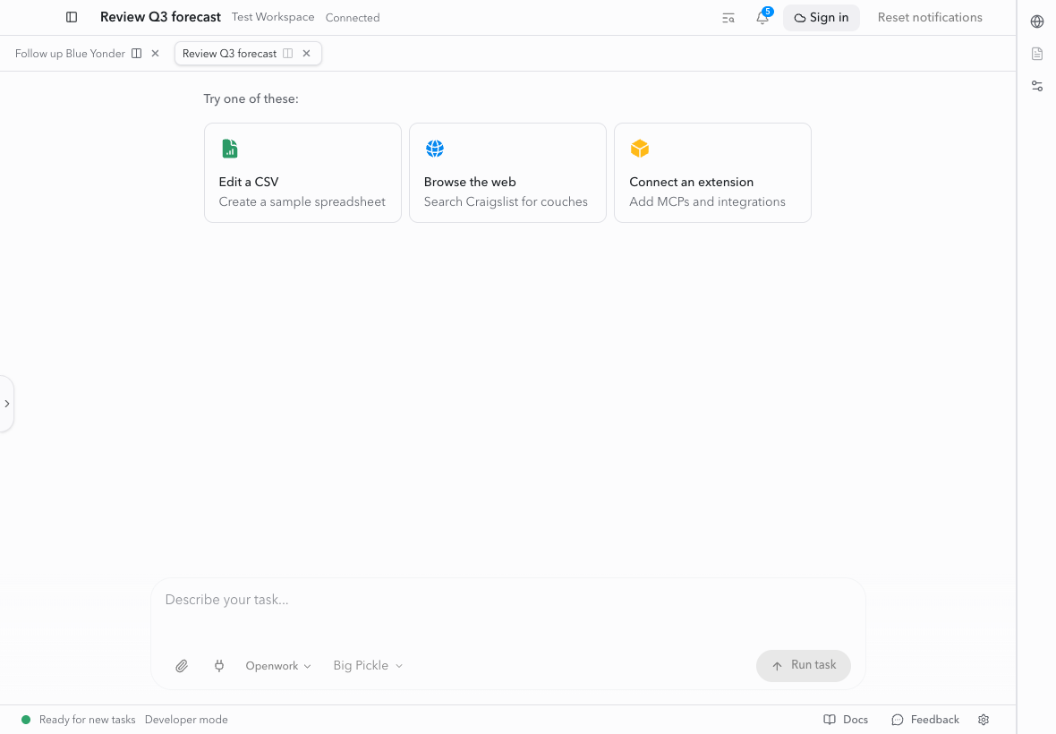The height and width of the screenshot is (734, 1056).
Task: Toggle the sidebar panel icon next to title
Action: coord(72,18)
